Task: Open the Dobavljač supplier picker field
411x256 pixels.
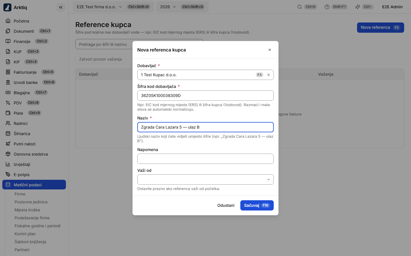Action: pyautogui.click(x=205, y=75)
